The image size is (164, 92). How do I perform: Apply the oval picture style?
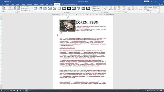tap(79, 8)
